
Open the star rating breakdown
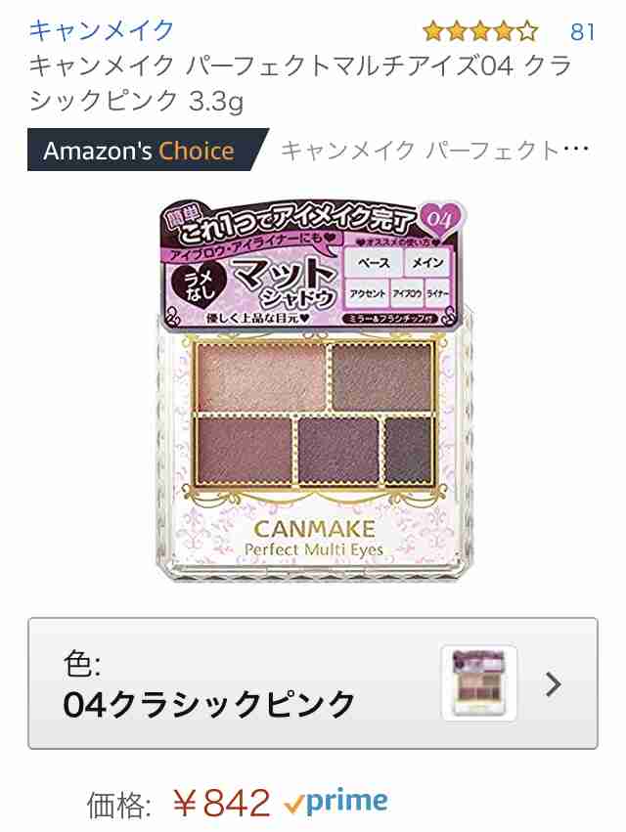click(x=480, y=31)
